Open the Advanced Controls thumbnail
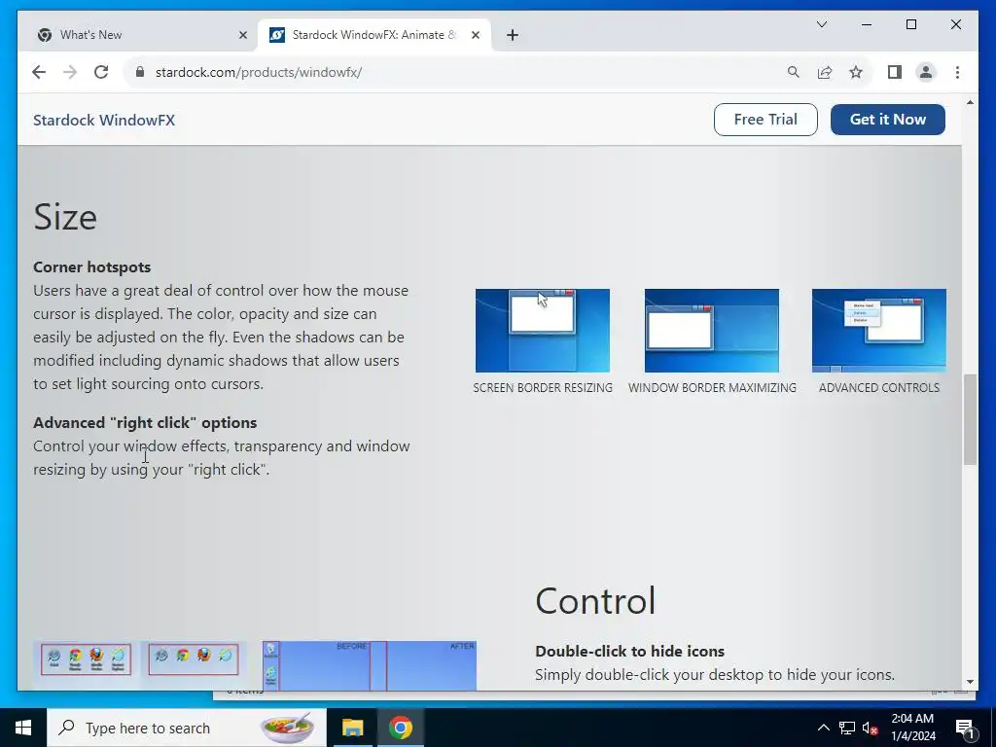This screenshot has width=996, height=747. point(879,331)
